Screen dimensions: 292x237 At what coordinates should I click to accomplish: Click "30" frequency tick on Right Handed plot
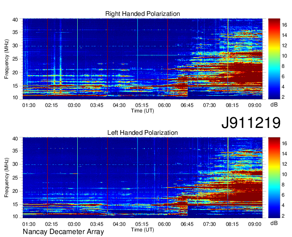coord(15,46)
